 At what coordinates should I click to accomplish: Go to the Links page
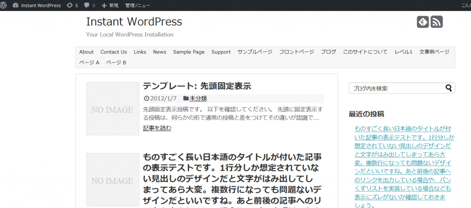tap(140, 52)
